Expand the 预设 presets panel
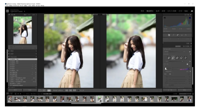This screenshot has width=201, height=109. point(9,51)
